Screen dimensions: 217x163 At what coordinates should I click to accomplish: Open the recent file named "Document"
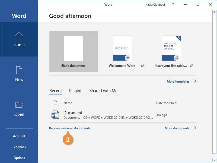click(73, 112)
